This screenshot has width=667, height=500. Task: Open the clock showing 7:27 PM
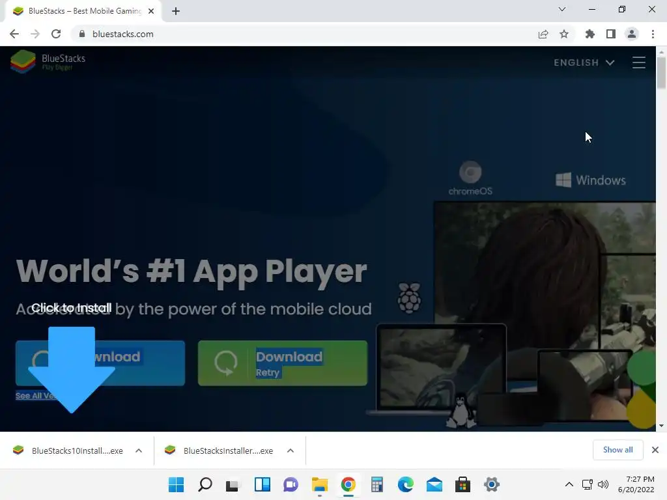coord(636,484)
